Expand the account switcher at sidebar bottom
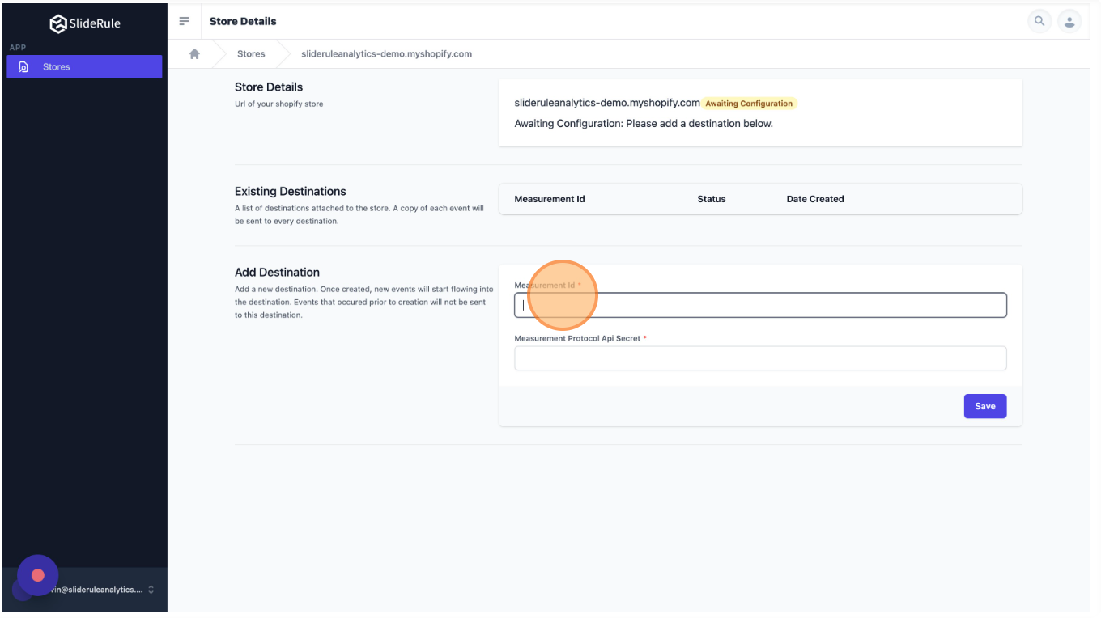 click(x=84, y=590)
